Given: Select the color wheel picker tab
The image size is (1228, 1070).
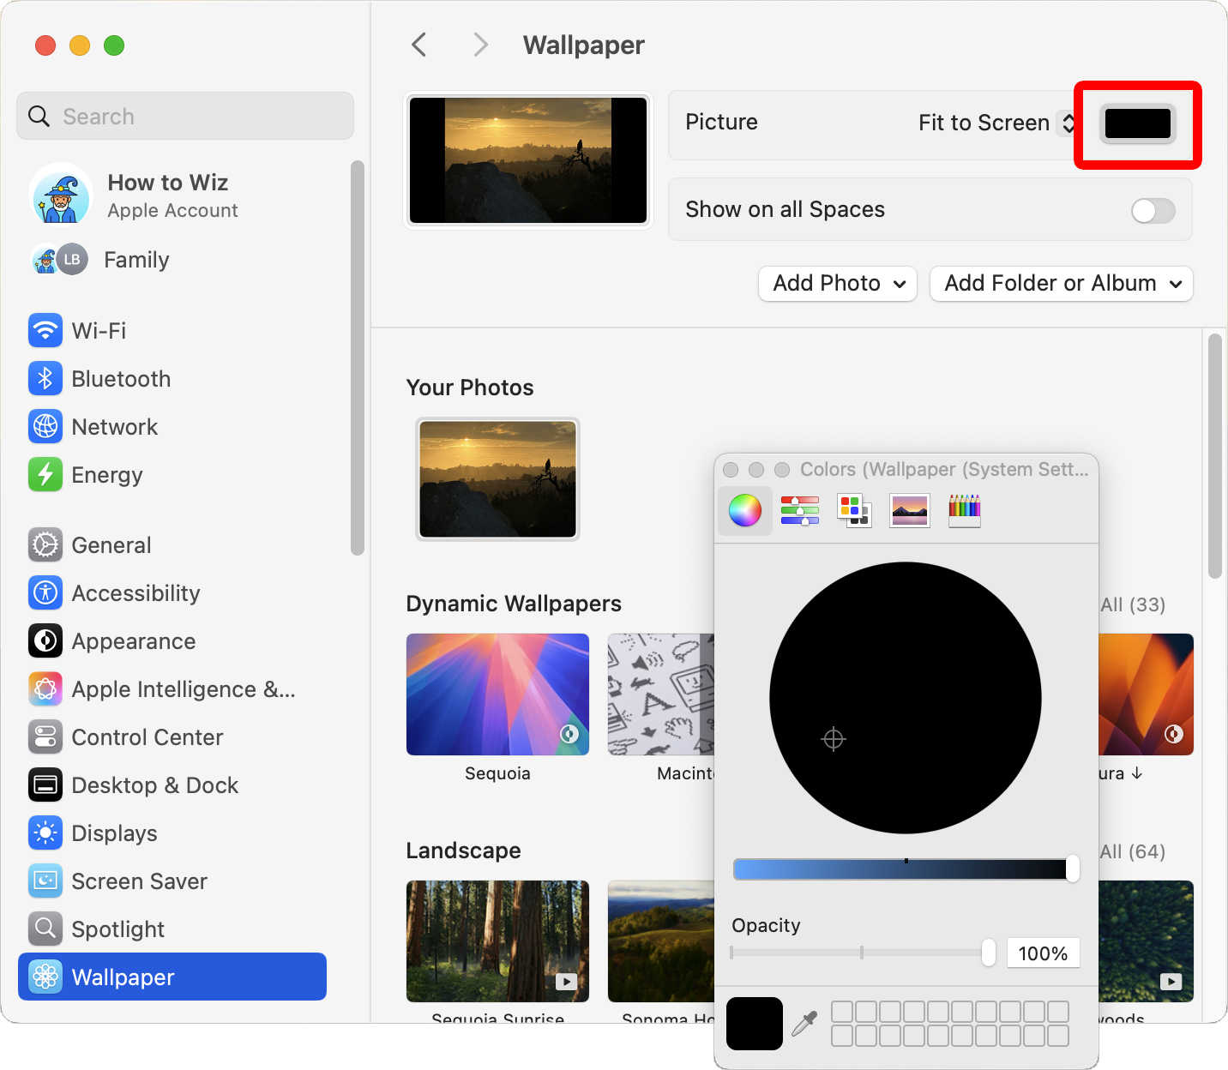Looking at the screenshot, I should (x=744, y=511).
